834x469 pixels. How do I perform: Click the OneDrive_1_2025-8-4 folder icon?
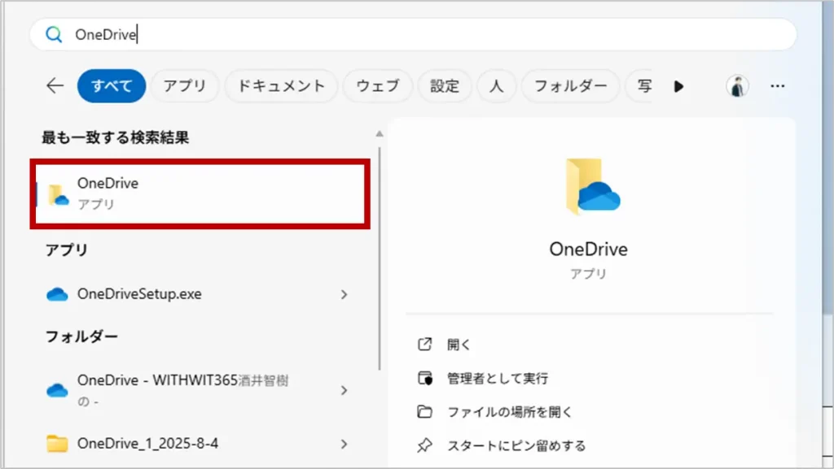[x=57, y=443]
